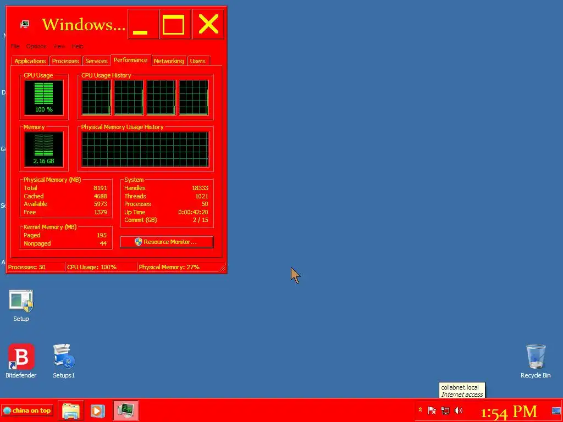The image size is (563, 422).
Task: Click the Up Time 0:00:42:20 value
Action: click(x=193, y=212)
